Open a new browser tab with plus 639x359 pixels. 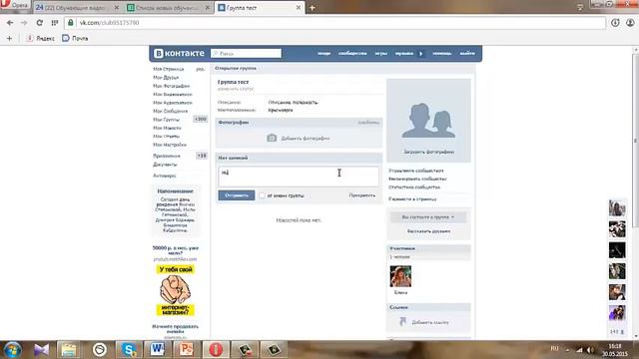313,7
